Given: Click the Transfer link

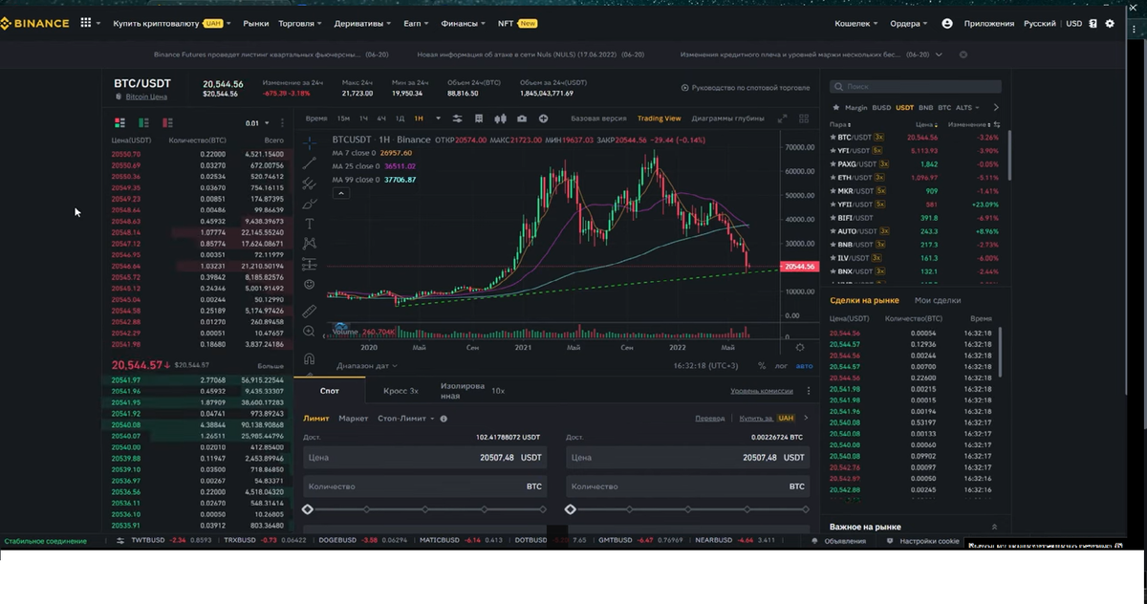Looking at the screenshot, I should [x=709, y=419].
